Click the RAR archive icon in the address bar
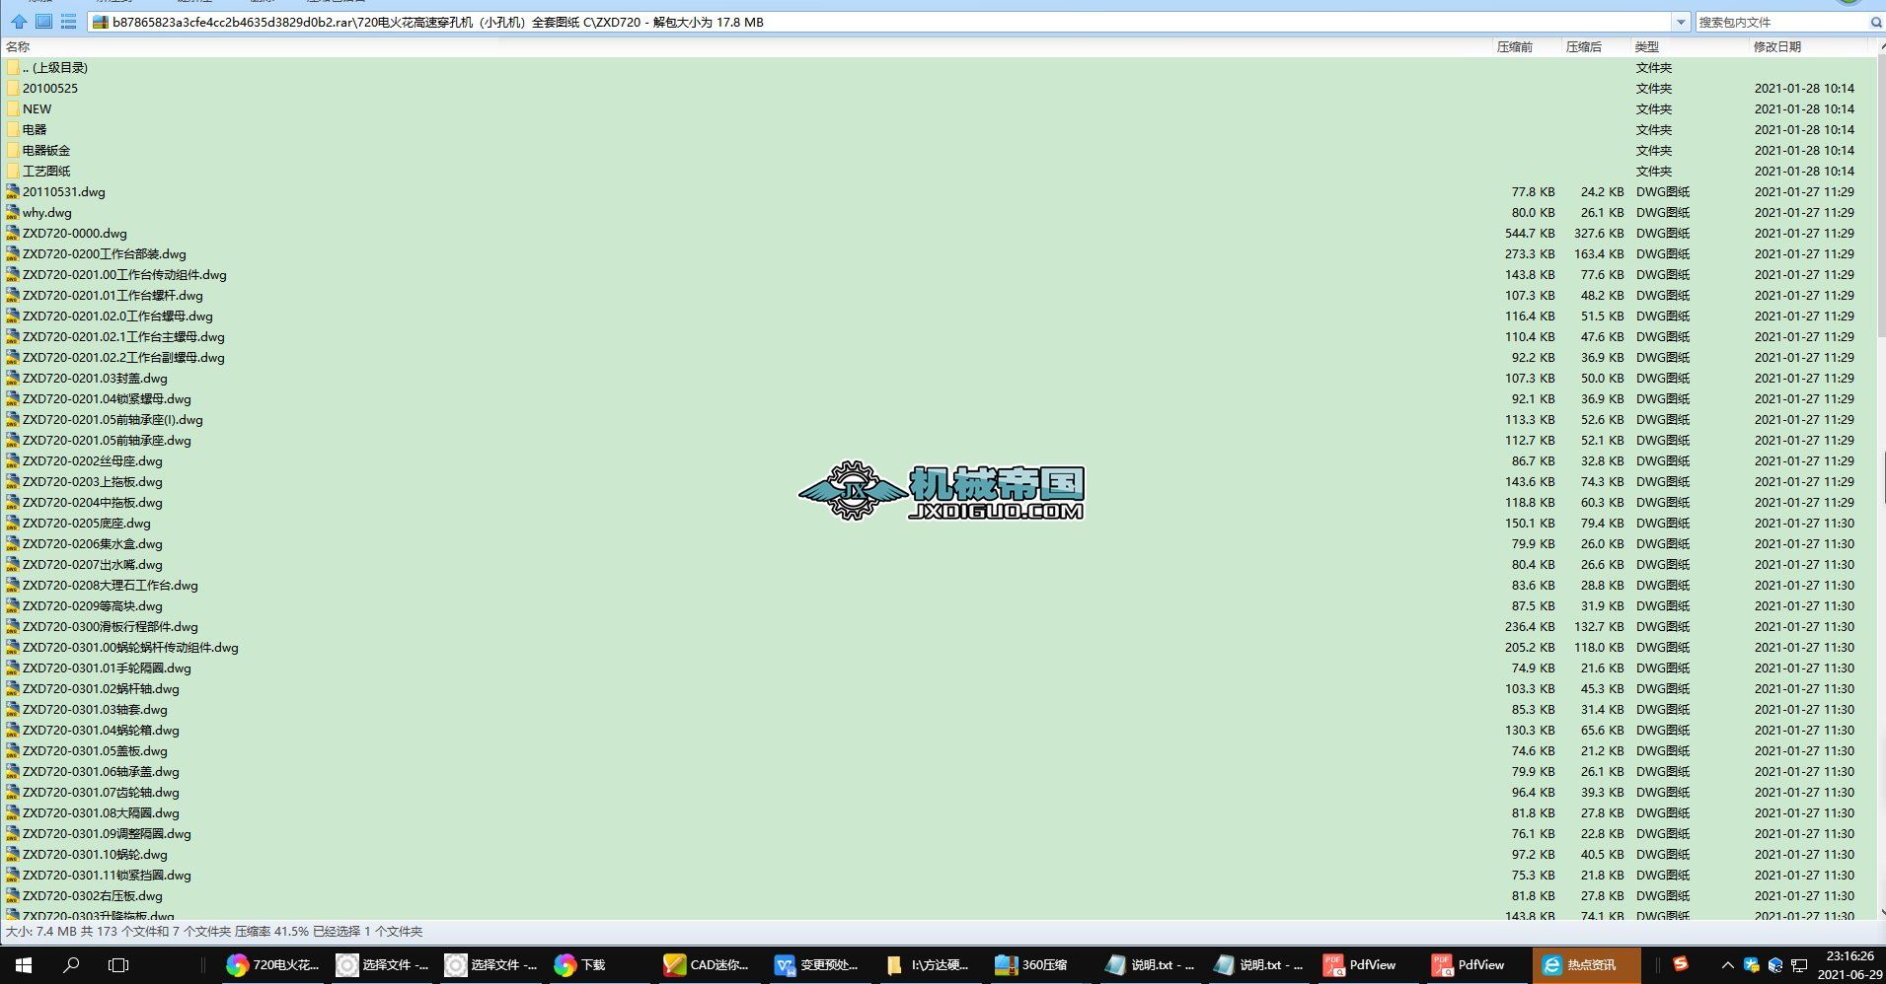Screen dimensions: 1886x984 (x=99, y=21)
